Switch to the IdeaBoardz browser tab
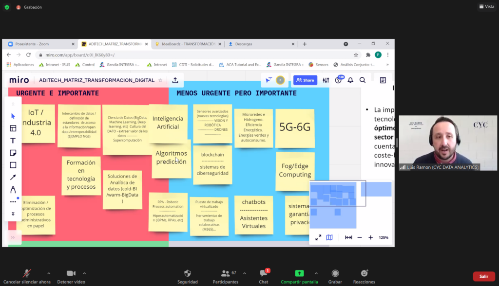Viewport: 499px width, 286px height. pyautogui.click(x=185, y=44)
